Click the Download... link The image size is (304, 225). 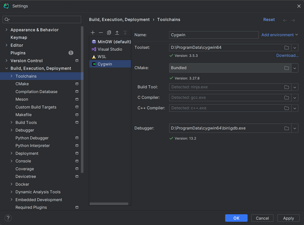[287, 56]
